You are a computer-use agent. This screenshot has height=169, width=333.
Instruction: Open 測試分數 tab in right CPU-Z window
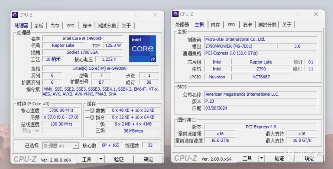[x=267, y=25]
